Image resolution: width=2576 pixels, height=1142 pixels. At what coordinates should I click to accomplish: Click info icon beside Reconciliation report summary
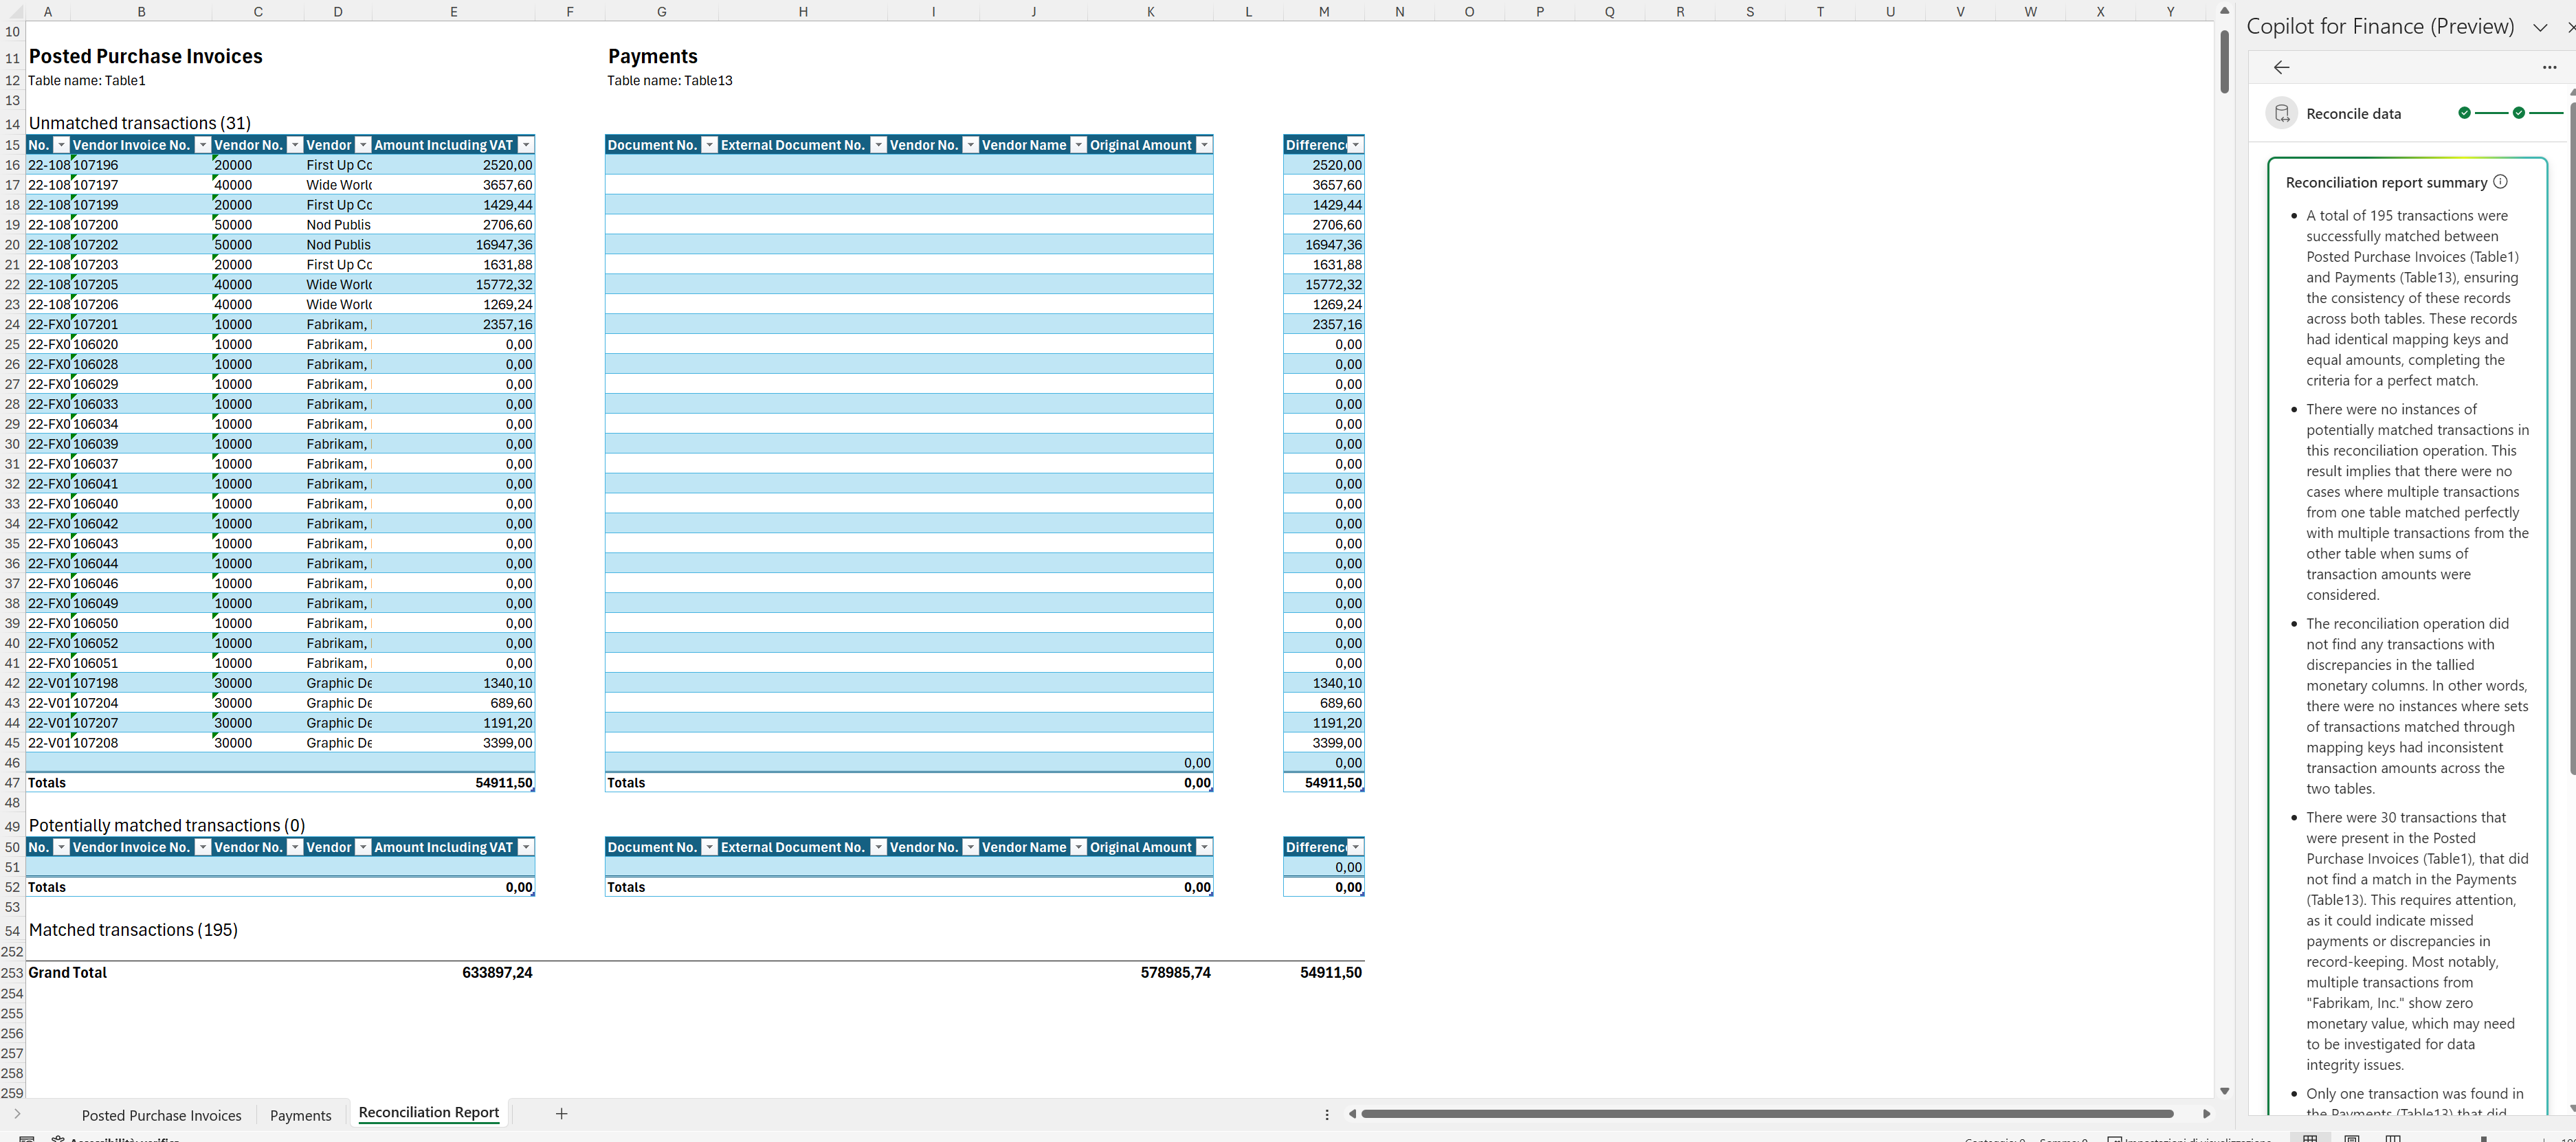coord(2500,182)
